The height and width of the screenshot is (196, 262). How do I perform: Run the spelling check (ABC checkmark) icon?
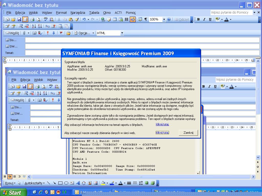46,19
